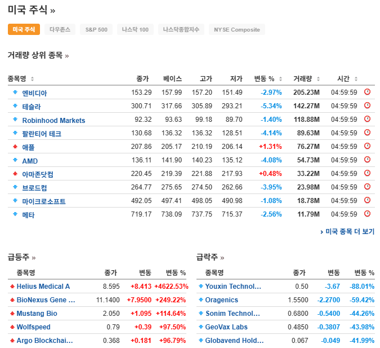Screen dimensions: 380x348
Task: Open the 애플 stock link
Action: click(x=28, y=147)
